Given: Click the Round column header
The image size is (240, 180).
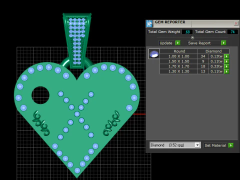Looking at the screenshot, I should [178, 51].
